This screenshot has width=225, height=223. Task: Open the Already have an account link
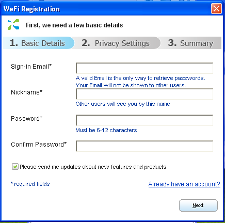(x=184, y=184)
